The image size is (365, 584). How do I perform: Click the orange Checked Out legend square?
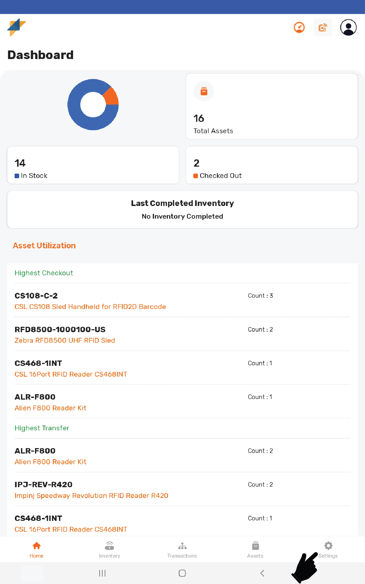click(196, 176)
